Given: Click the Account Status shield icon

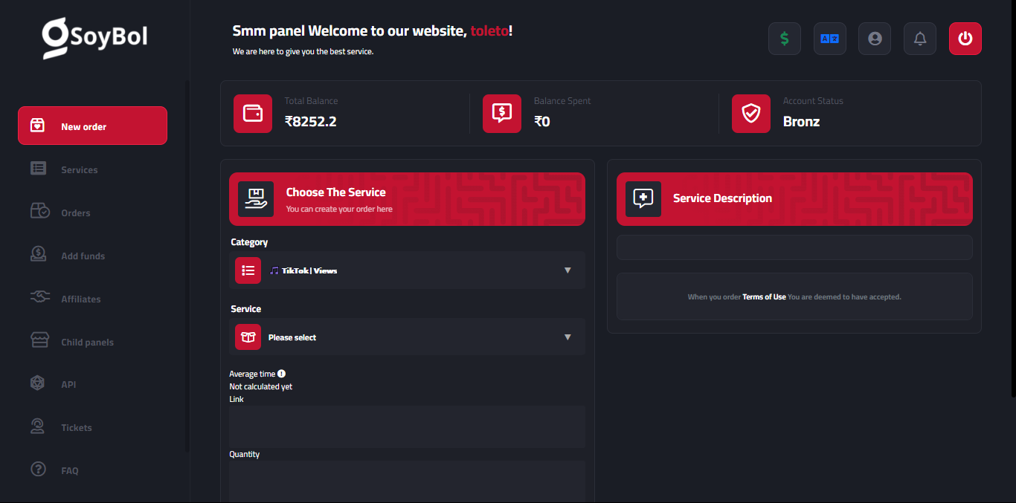Looking at the screenshot, I should click(x=750, y=114).
